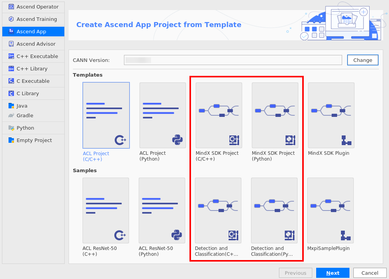Click the Python pipeline badge on MindX SDK Project (Python)
The image size is (389, 279).
tap(290, 140)
